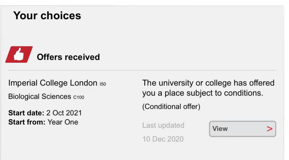
Task: Click the word 'View' on the button
Action: point(220,129)
